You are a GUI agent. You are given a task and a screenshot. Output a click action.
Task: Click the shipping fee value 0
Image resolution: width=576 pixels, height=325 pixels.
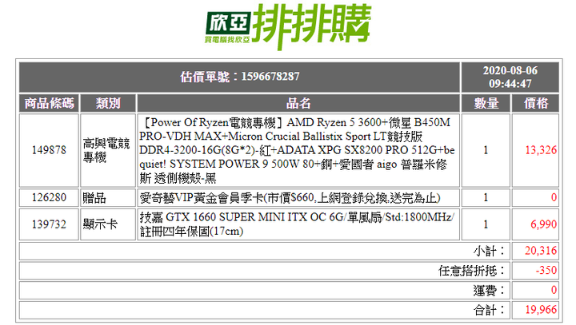[554, 290]
